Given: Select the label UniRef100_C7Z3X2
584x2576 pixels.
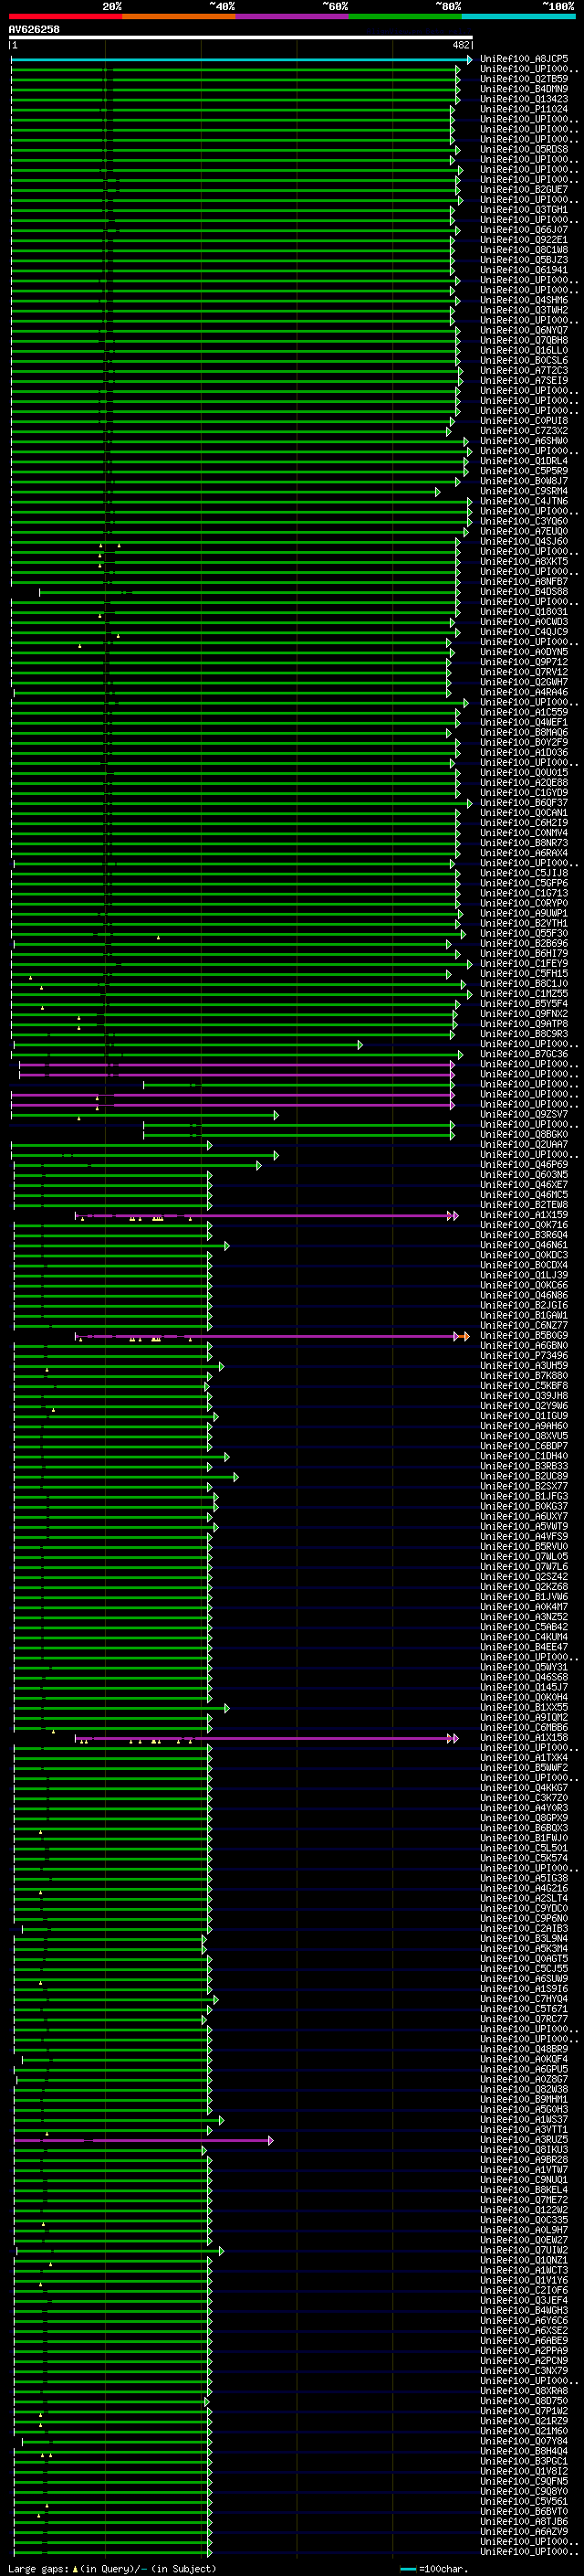Looking at the screenshot, I should 524,431.
